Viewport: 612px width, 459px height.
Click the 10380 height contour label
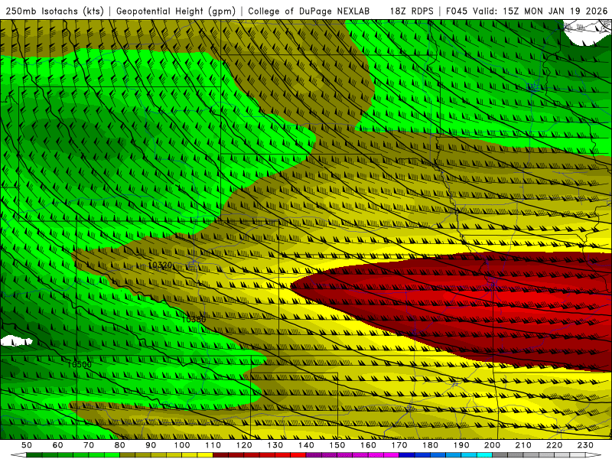pyautogui.click(x=194, y=319)
